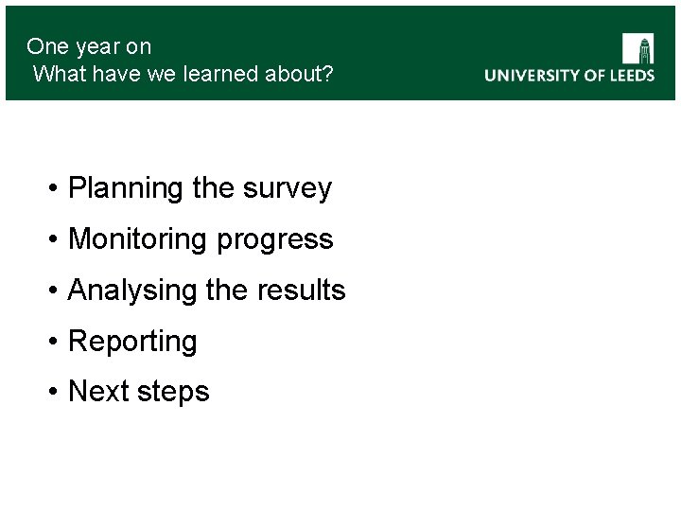Click the 'Analysing the results' bullet text
Screen dimensions: 681x511
tap(206, 290)
